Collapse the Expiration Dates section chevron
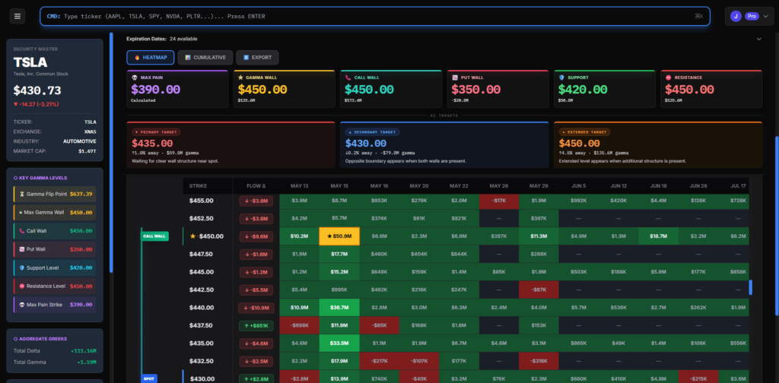Image resolution: width=779 pixels, height=383 pixels. (758, 39)
